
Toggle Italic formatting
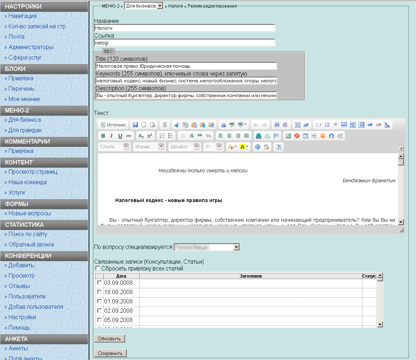[111, 136]
